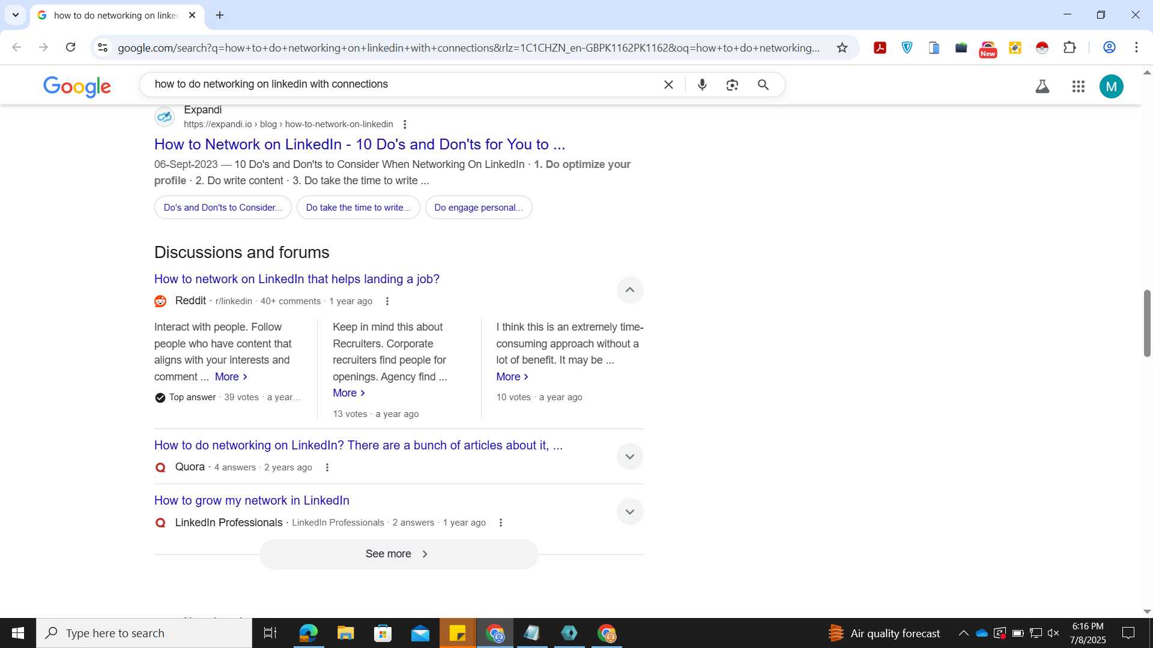
Task: Search by image with Google Lens
Action: [732, 85]
